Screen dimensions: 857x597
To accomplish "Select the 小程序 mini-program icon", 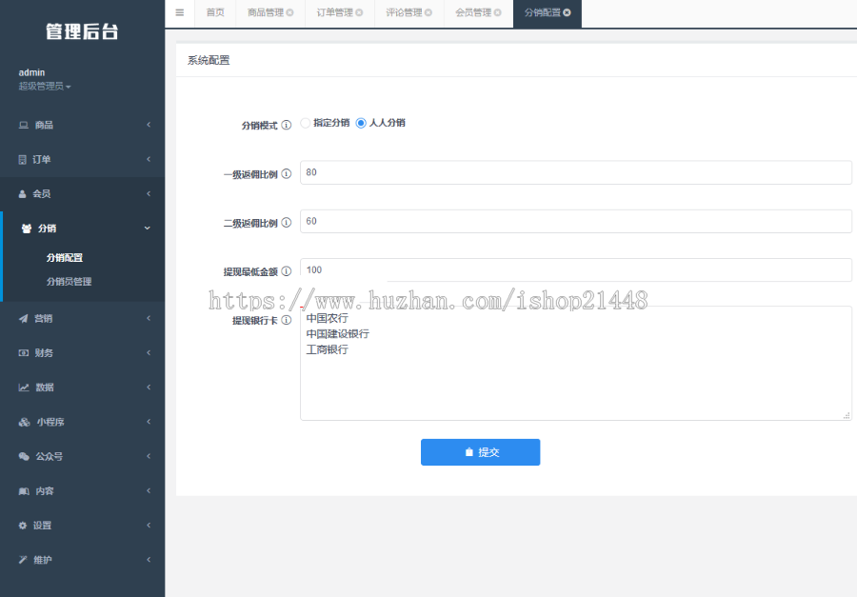I will [x=24, y=421].
